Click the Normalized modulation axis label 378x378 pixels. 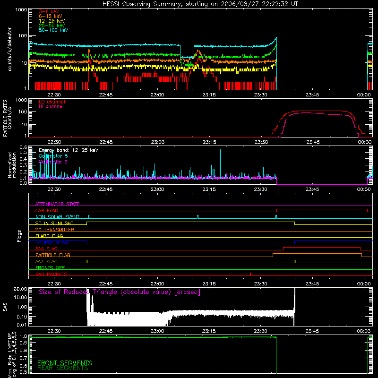[12, 165]
